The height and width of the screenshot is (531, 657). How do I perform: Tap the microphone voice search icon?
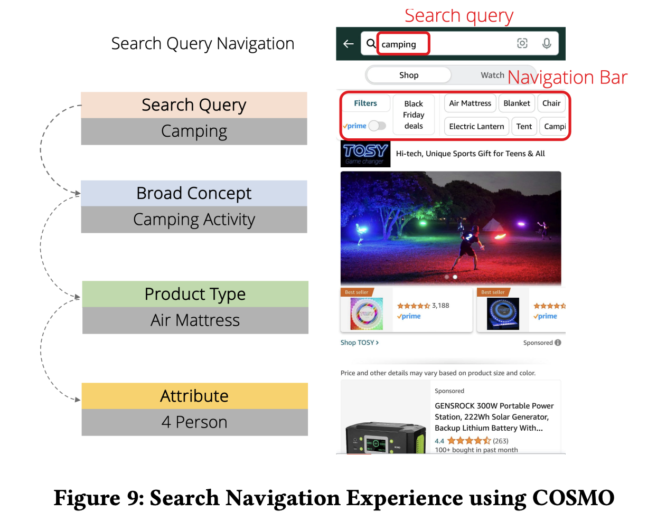547,44
